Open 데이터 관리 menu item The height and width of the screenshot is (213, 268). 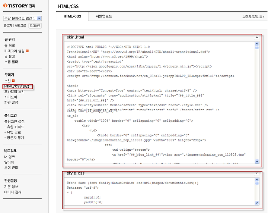[x=13, y=192]
